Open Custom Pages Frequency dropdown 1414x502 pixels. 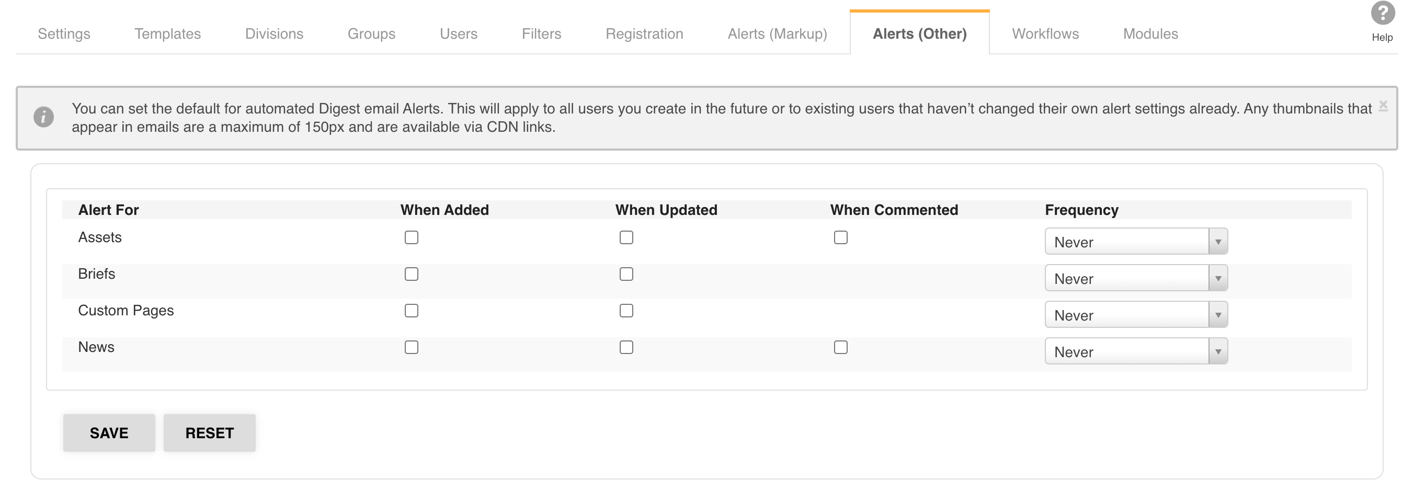tap(1136, 315)
